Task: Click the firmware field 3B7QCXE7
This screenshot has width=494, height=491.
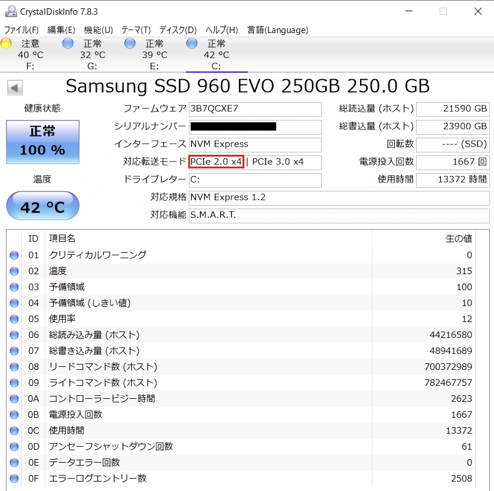Action: [255, 109]
